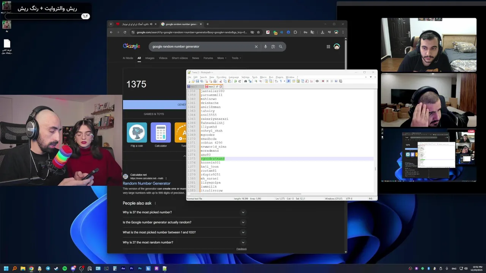Click line "hossein801" in Notepad++
The height and width of the screenshot is (273, 486).
click(211, 163)
